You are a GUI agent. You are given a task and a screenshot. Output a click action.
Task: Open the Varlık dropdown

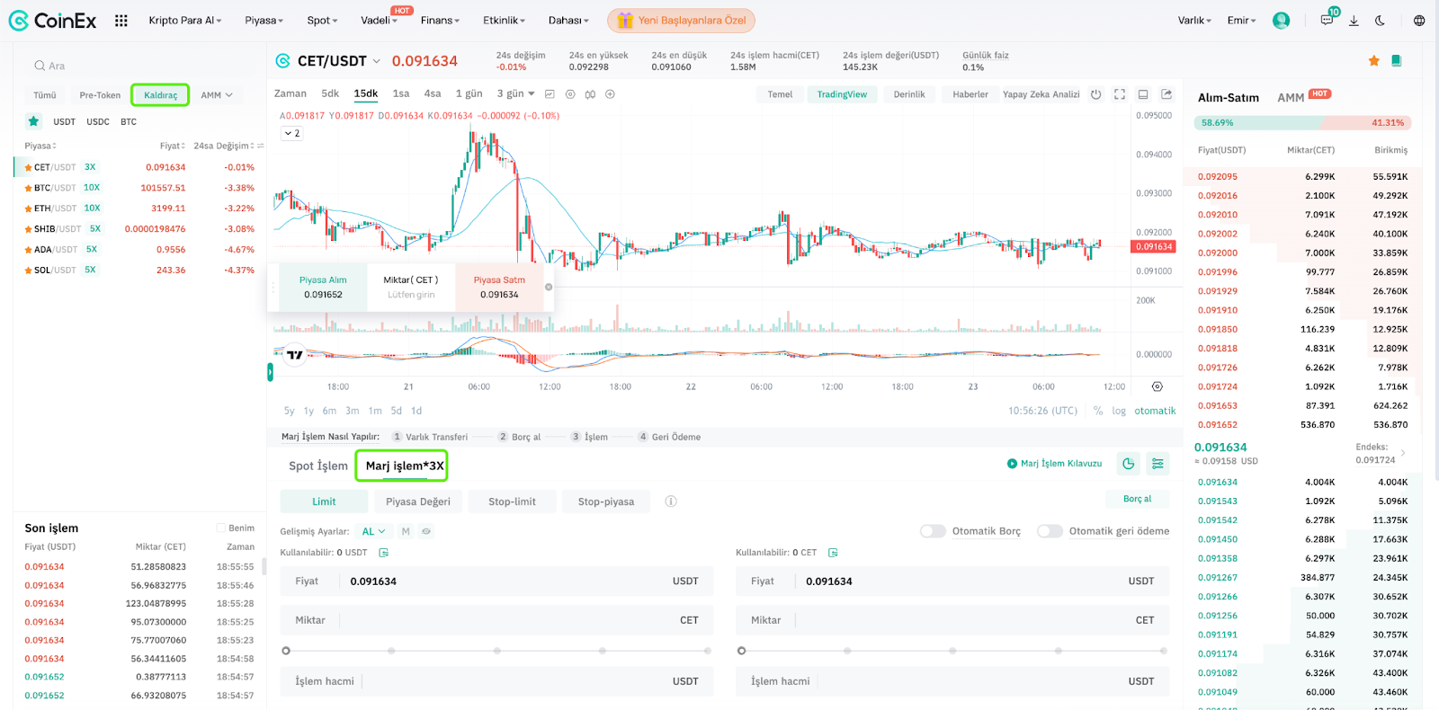coord(1194,20)
